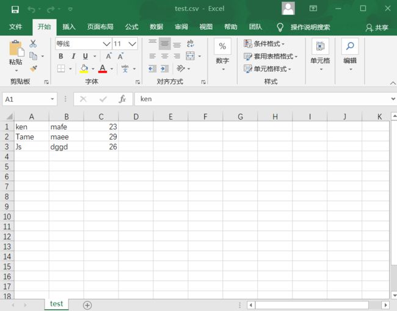Click the Cut scissors icon
The width and height of the screenshot is (397, 311).
click(33, 43)
